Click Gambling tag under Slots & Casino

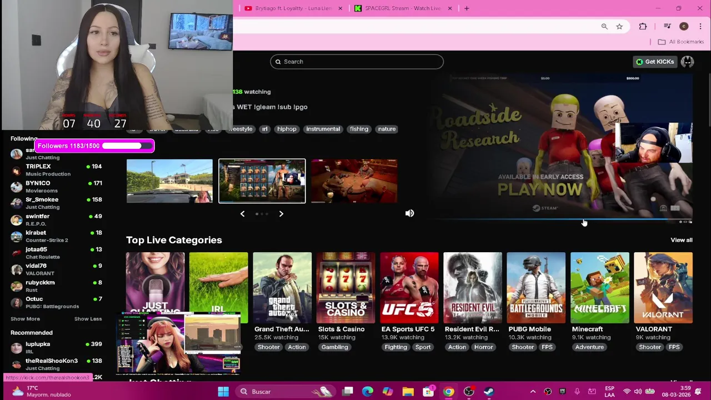(334, 347)
